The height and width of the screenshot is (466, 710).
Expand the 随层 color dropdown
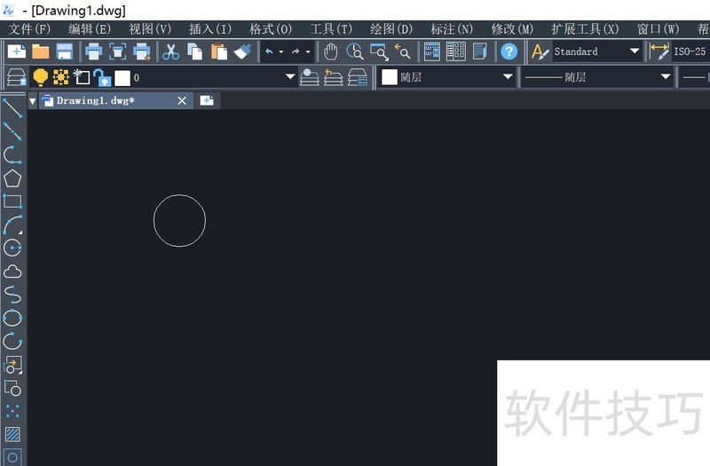[x=508, y=77]
